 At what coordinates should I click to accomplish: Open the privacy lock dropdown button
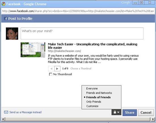(116, 112)
